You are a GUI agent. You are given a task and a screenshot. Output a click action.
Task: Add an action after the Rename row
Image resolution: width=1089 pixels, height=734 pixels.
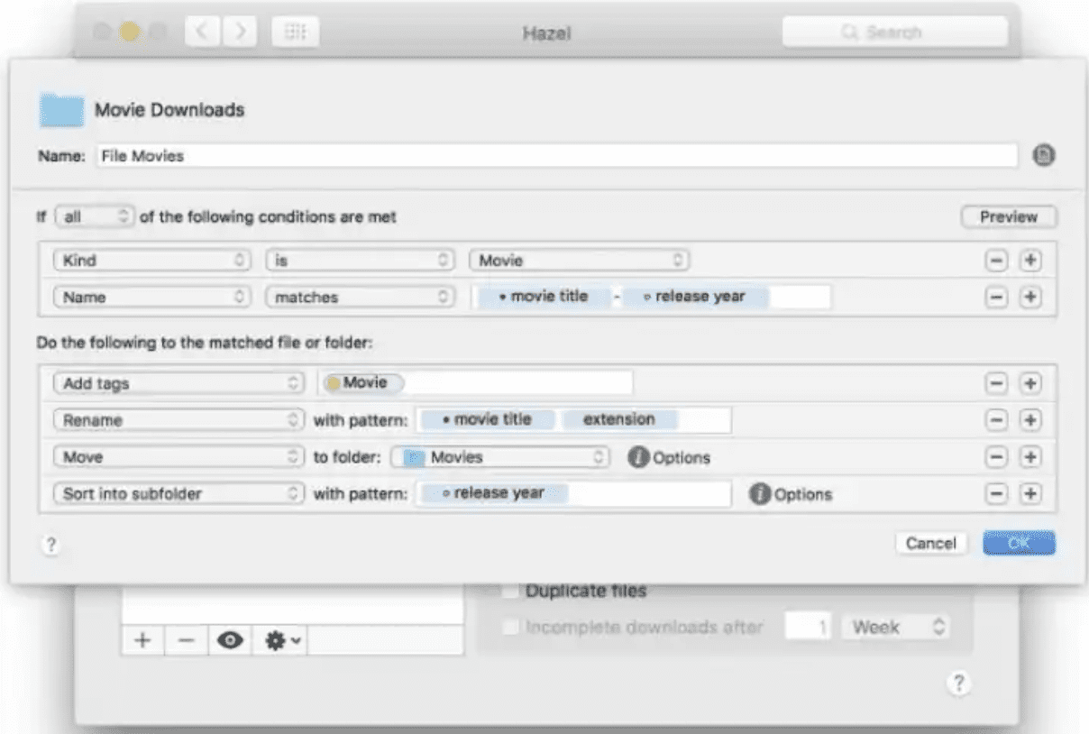[x=1030, y=421]
